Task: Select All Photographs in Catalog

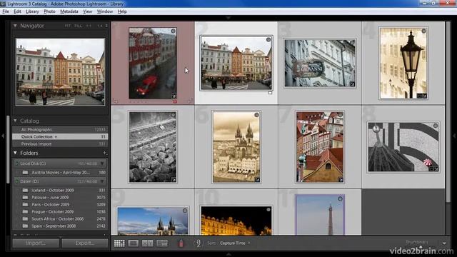Action: (x=60, y=129)
